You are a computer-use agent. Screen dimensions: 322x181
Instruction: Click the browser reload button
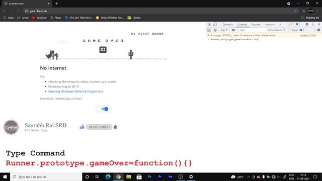[x=18, y=11]
